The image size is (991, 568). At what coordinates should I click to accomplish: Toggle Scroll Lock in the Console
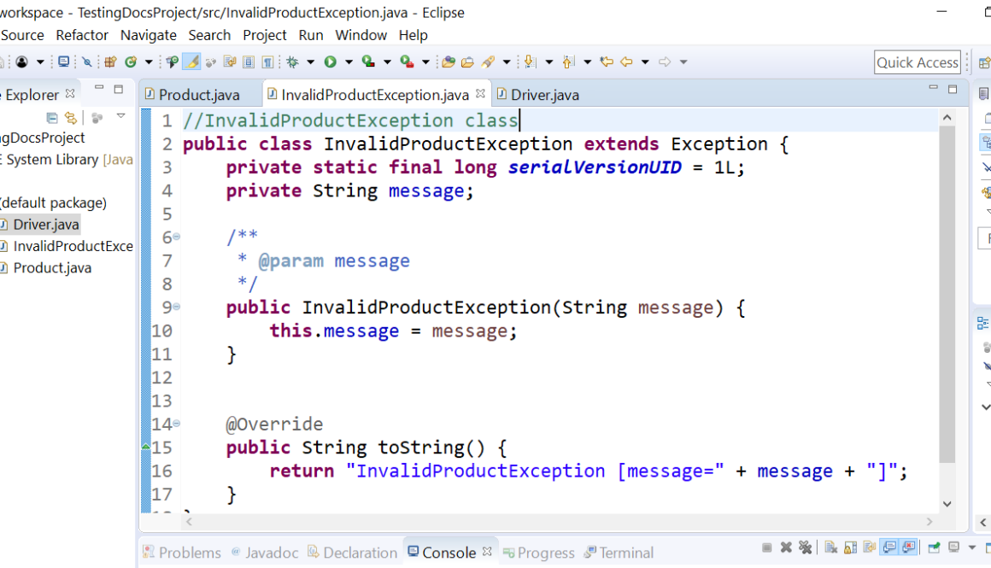coord(850,548)
